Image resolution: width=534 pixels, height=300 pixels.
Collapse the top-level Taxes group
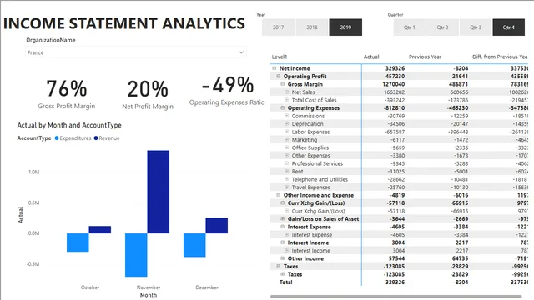(x=278, y=266)
